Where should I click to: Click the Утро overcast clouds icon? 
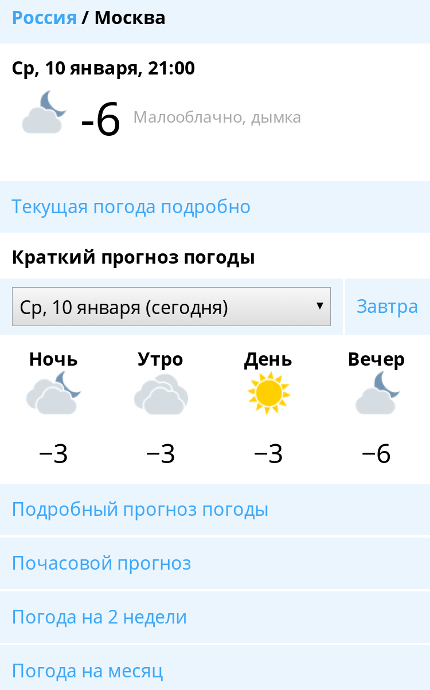point(161,394)
